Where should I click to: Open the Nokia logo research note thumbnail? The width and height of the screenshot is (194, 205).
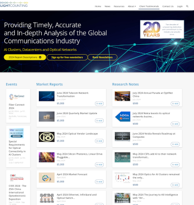[122, 117]
